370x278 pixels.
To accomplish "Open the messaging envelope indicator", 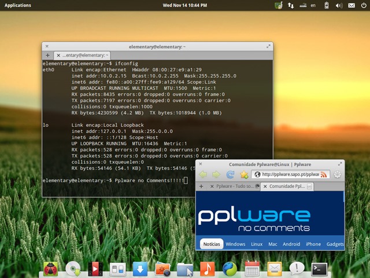I will click(x=351, y=5).
